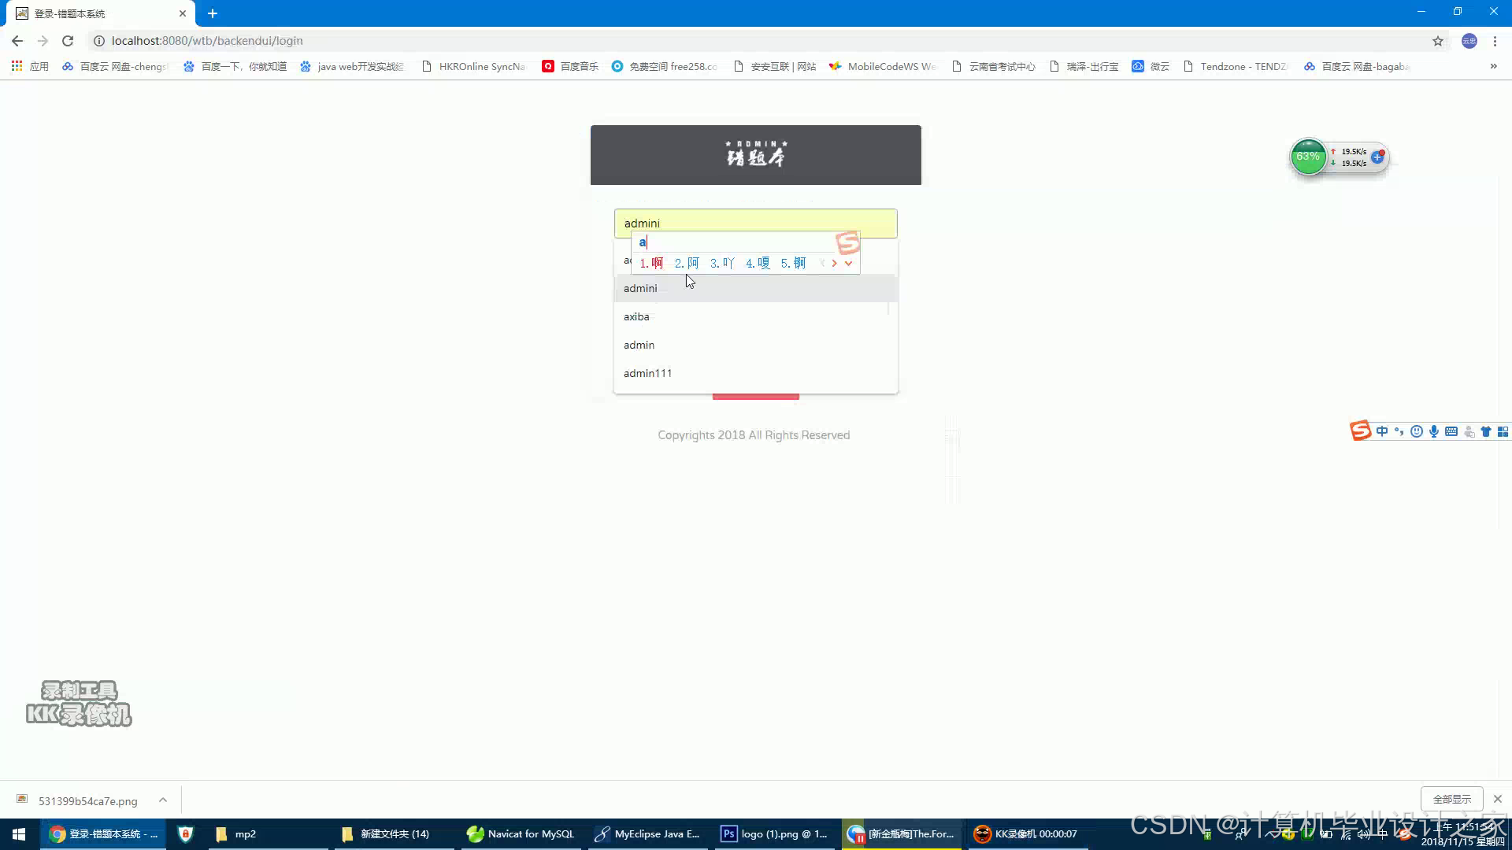This screenshot has height=850, width=1512.
Task: Go to next IME candidate page
Action: click(x=835, y=264)
